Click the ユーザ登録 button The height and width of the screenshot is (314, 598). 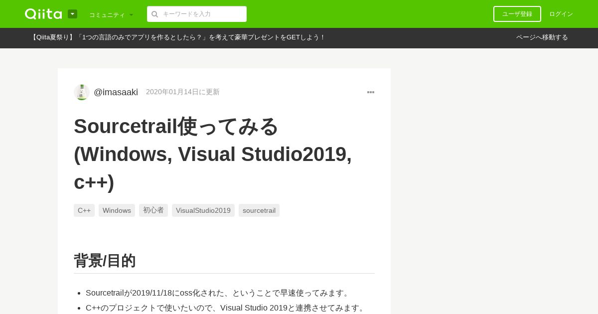click(x=517, y=14)
